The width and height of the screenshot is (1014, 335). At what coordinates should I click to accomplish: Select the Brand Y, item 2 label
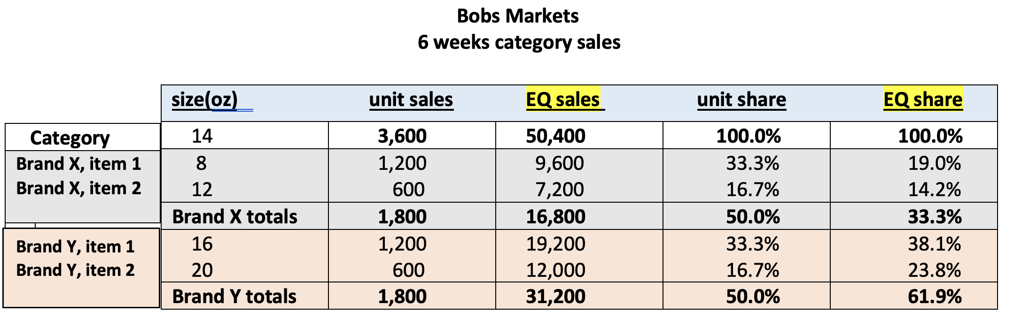click(x=75, y=270)
